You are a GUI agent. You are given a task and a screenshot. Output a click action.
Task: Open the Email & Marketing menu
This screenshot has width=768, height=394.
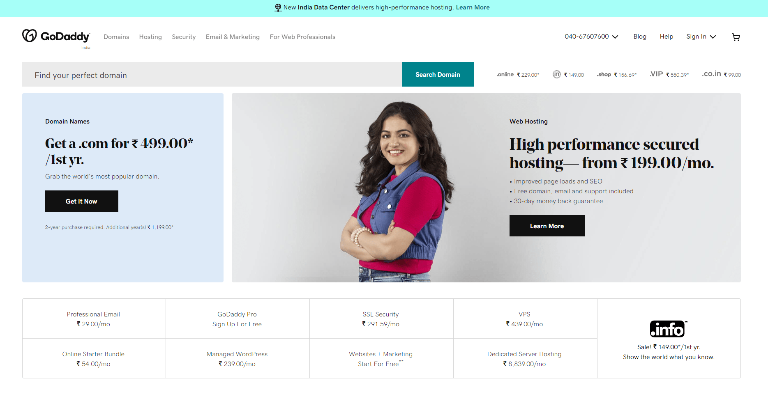pos(233,37)
